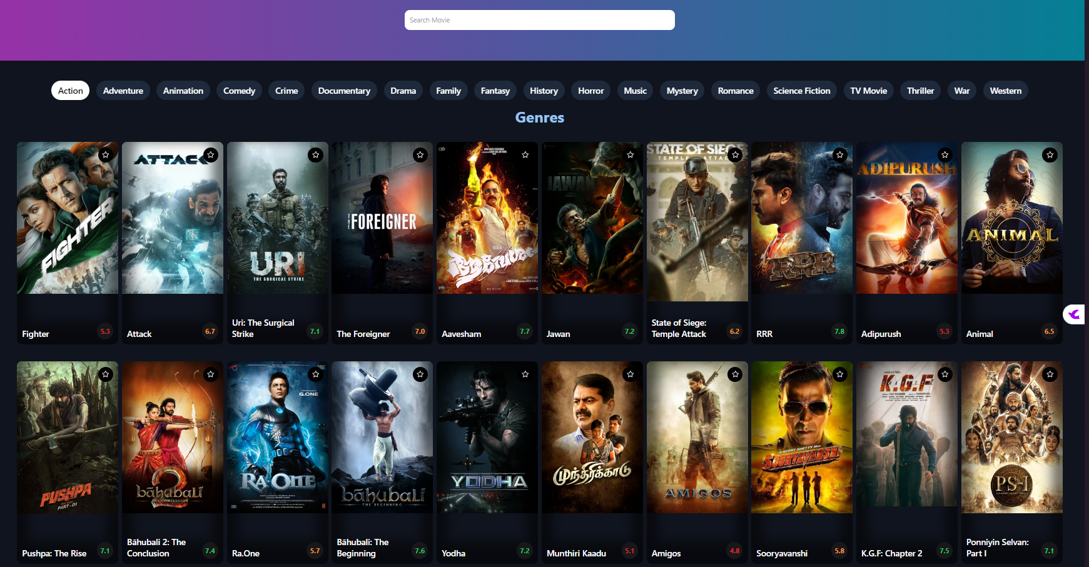
Task: Select the History genre
Action: [544, 91]
